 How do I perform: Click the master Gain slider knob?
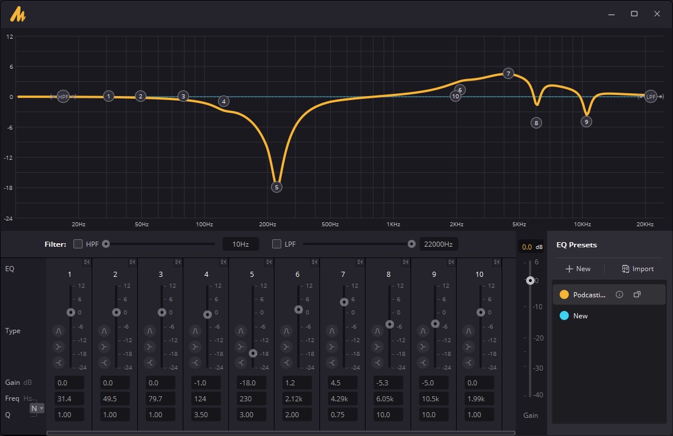point(531,280)
